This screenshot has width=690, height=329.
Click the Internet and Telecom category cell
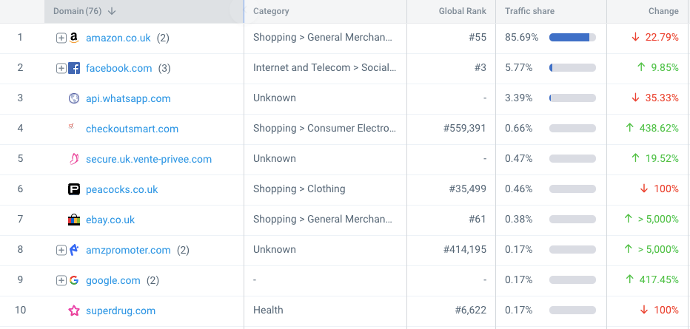[x=325, y=67]
